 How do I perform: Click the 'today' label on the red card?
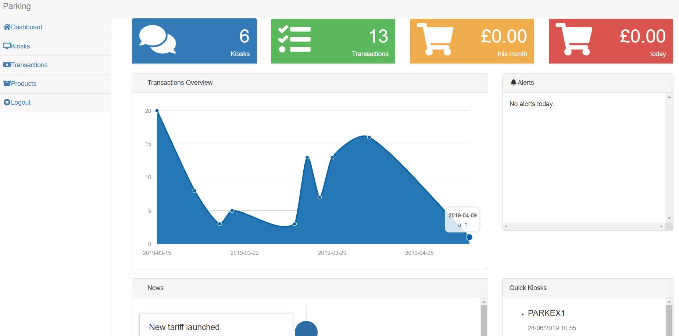point(658,54)
